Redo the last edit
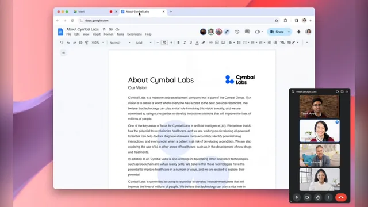 74,43
